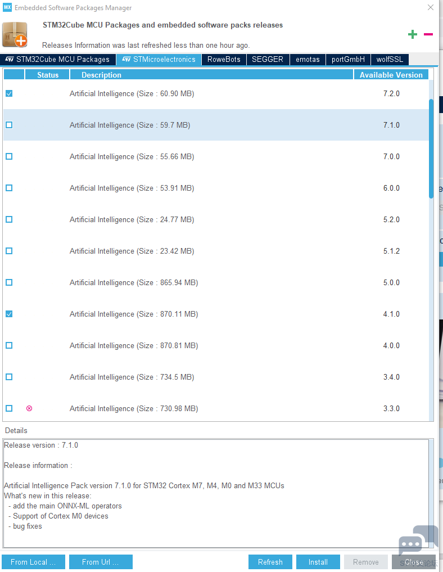Image resolution: width=443 pixels, height=572 pixels.
Task: Click the 7.0.0 version cell
Action: [391, 156]
